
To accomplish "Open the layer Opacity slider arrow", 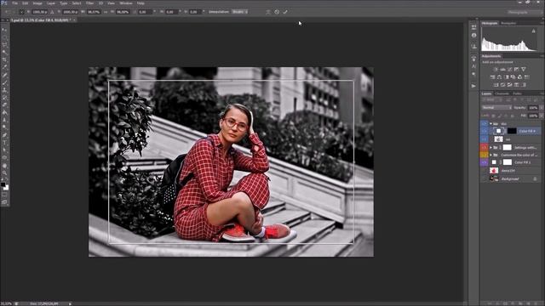I will point(542,108).
